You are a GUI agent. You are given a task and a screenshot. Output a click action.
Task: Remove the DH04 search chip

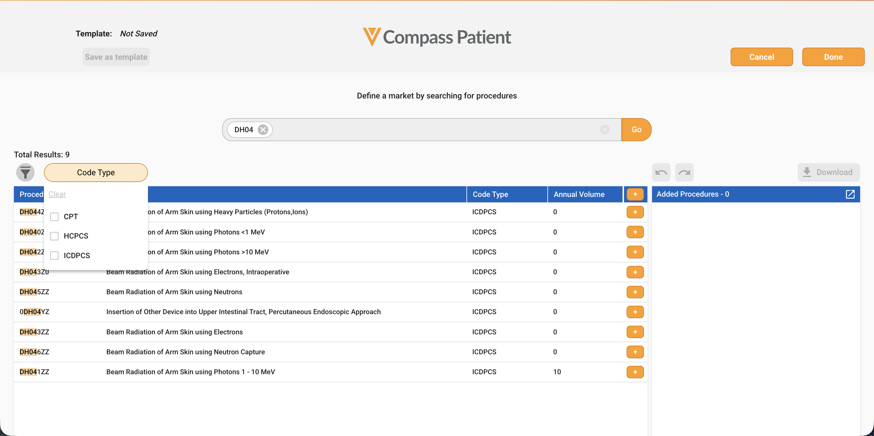click(263, 130)
